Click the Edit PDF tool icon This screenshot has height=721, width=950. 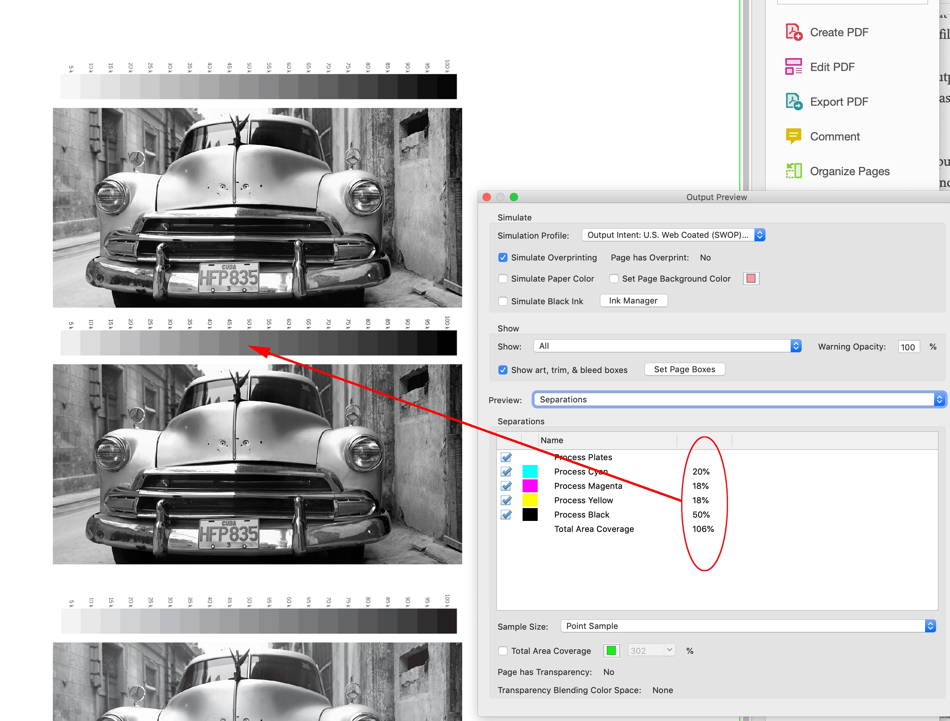pyautogui.click(x=793, y=67)
